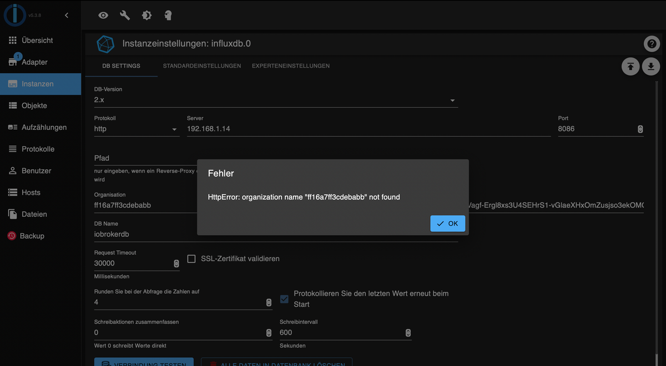Open Adapter in the sidebar

(x=41, y=62)
